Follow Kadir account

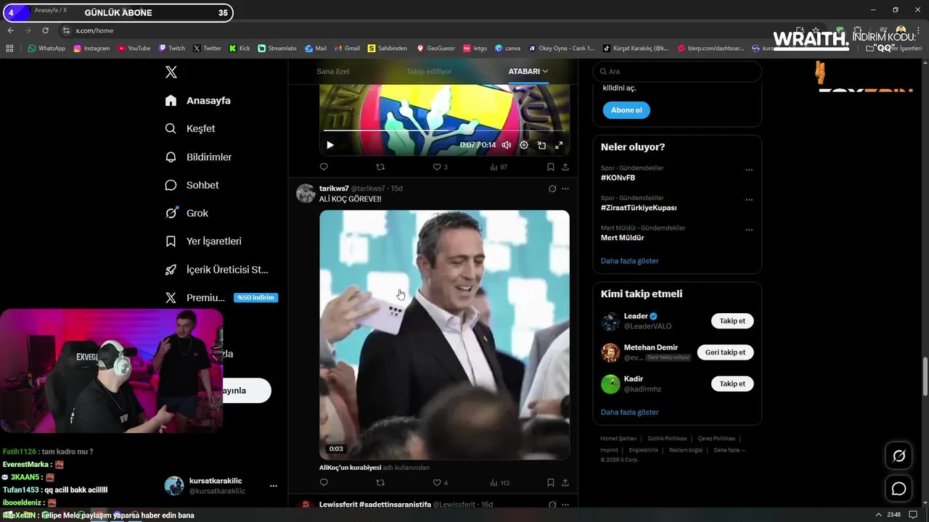pyautogui.click(x=732, y=384)
